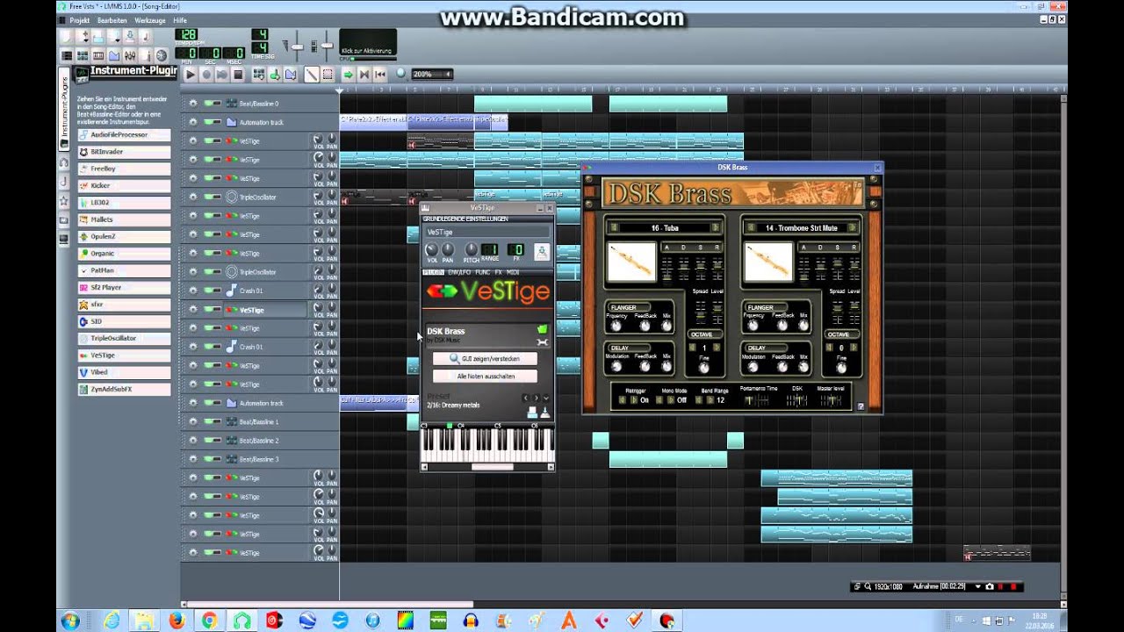Open the Projekt menu
This screenshot has height=632, width=1124.
point(79,19)
